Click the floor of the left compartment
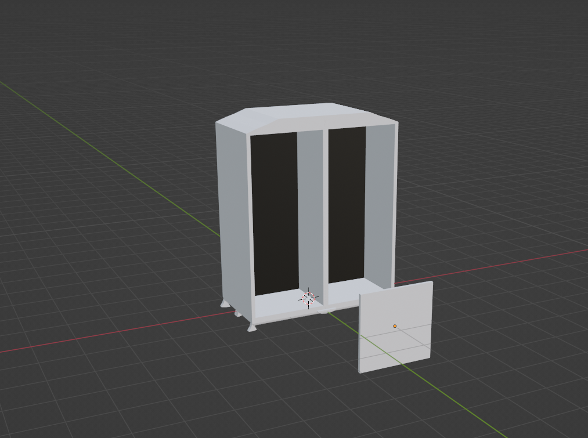 point(279,302)
